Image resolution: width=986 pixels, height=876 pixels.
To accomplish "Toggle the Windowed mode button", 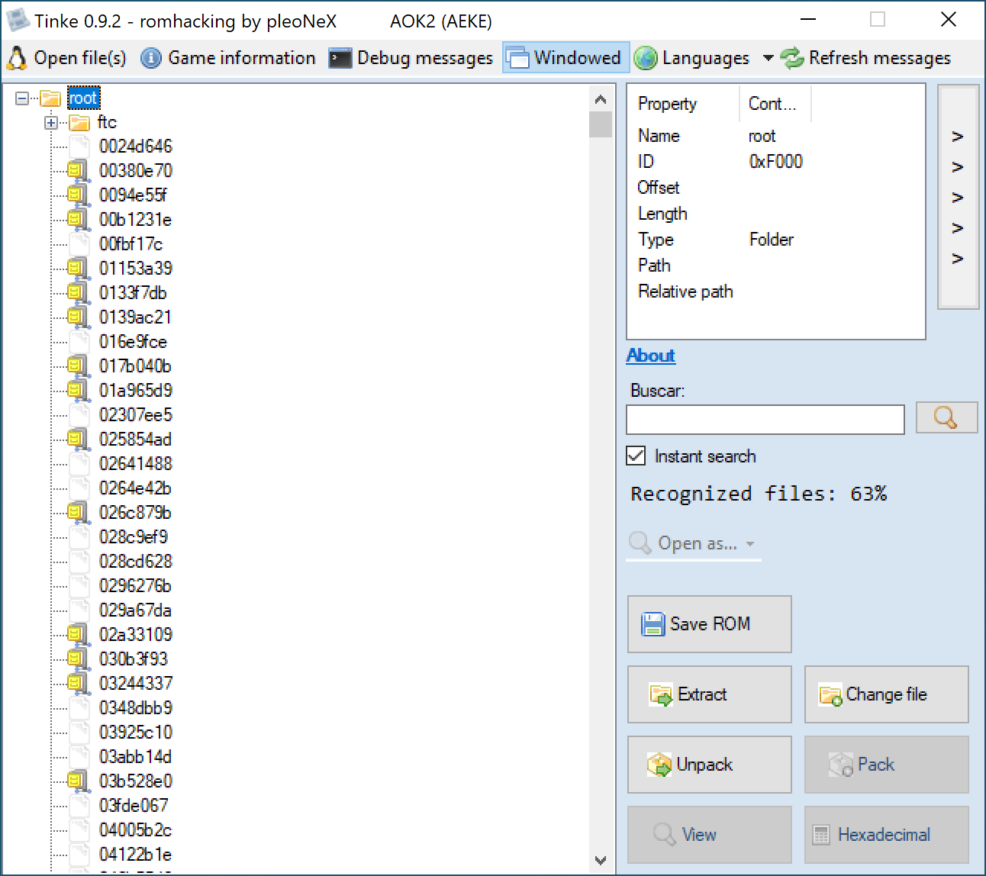I will pos(565,58).
